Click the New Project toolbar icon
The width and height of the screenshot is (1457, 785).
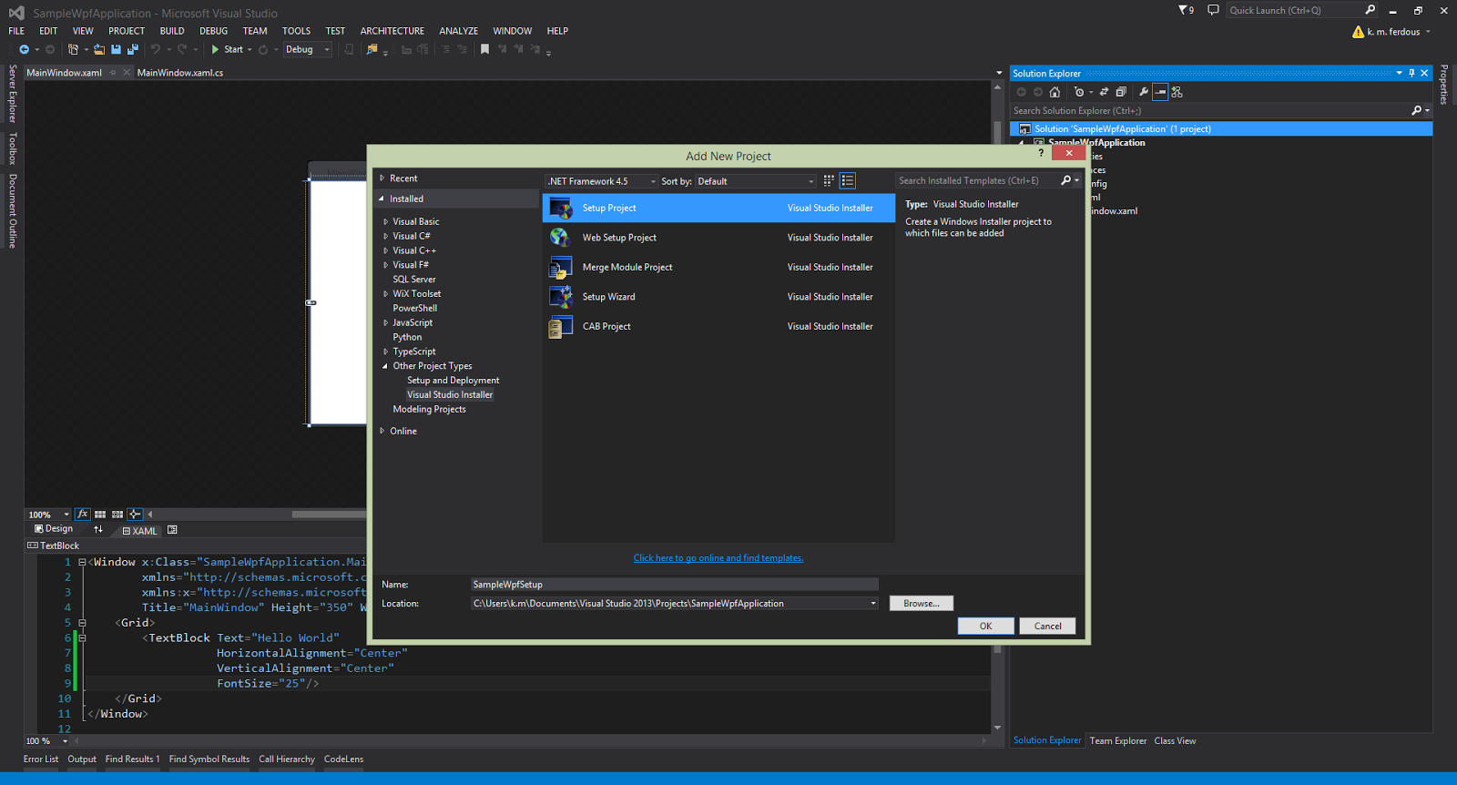click(74, 49)
